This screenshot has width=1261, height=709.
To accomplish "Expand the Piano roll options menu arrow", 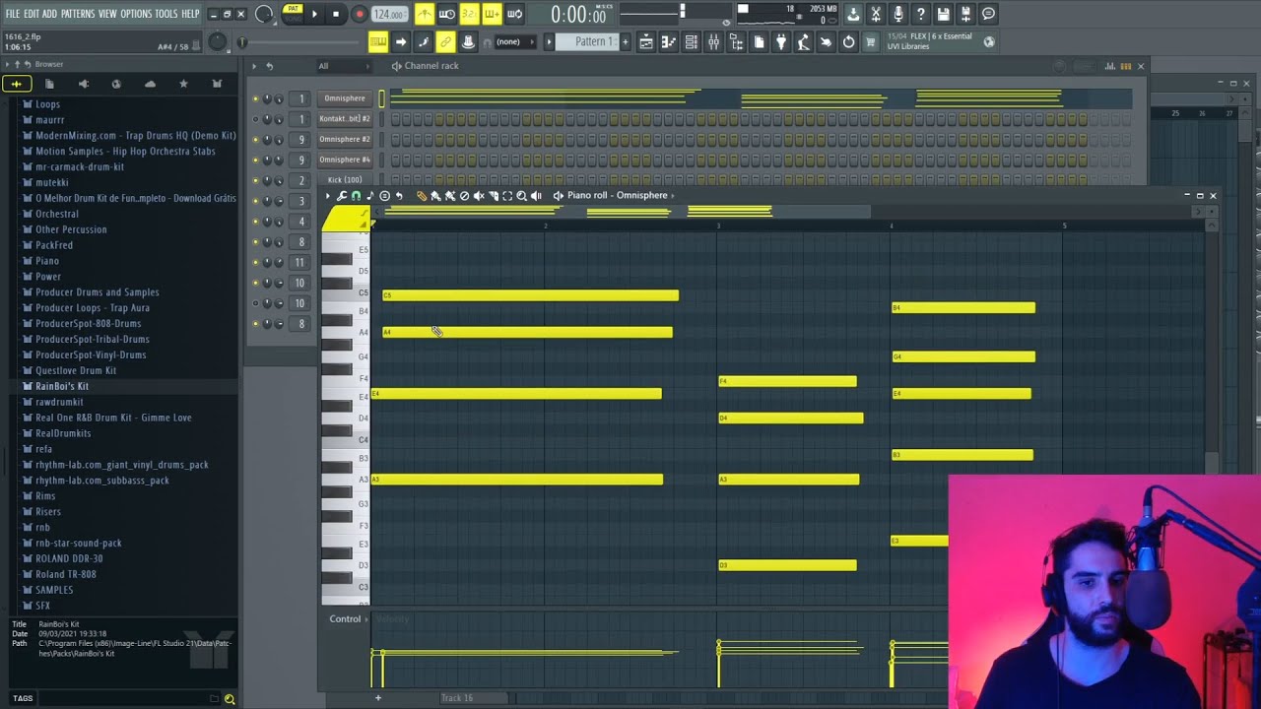I will (x=328, y=196).
